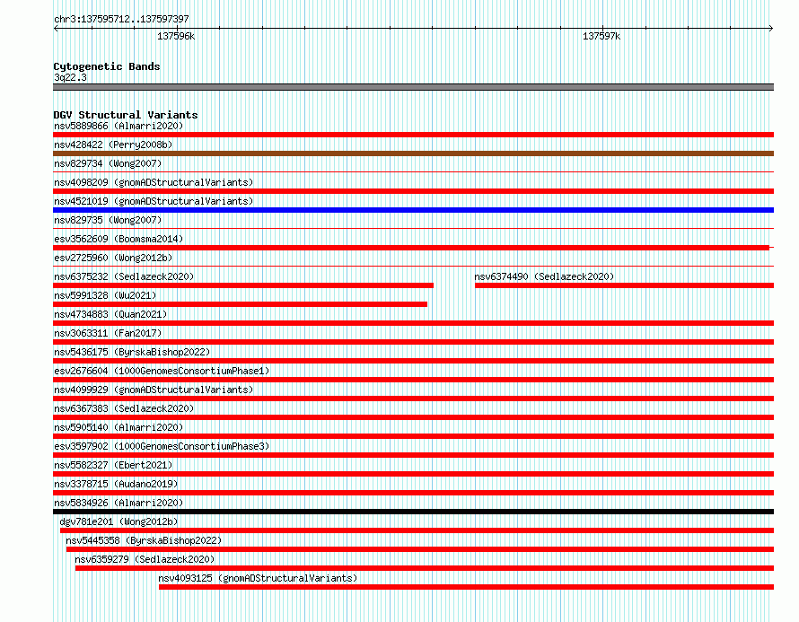The image size is (799, 622).
Task: Open the nsv6374490 (Sedlazeck2020) variant label
Action: [544, 276]
